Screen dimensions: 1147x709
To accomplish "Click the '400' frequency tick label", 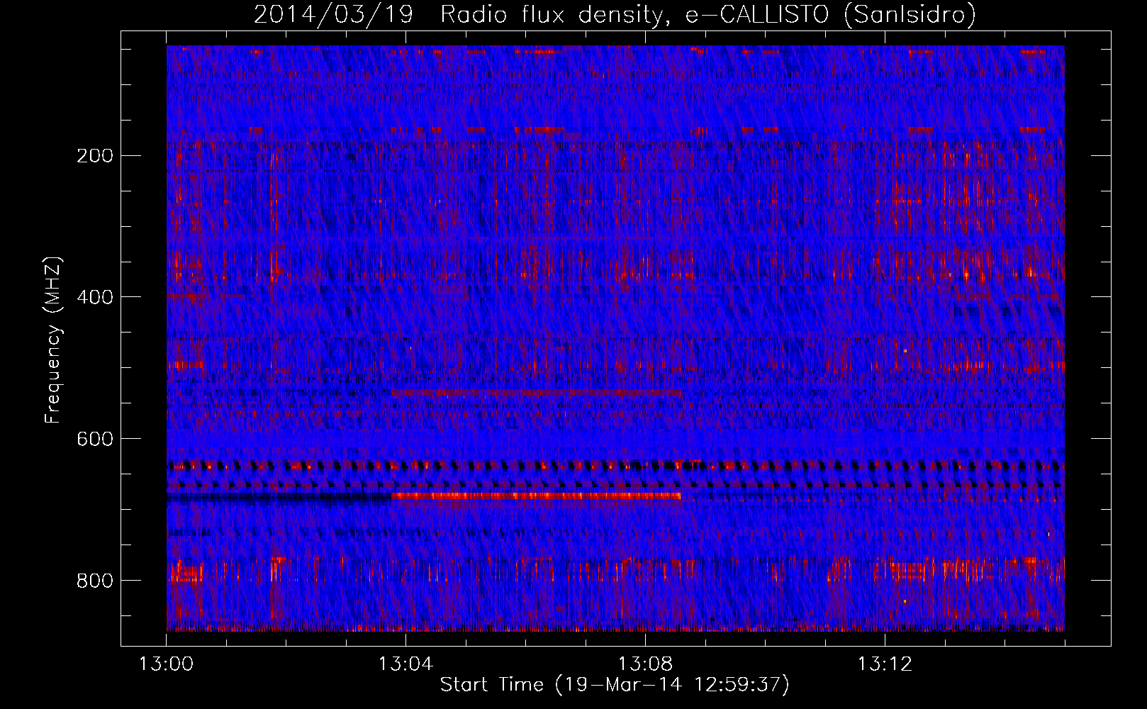I will tap(95, 297).
